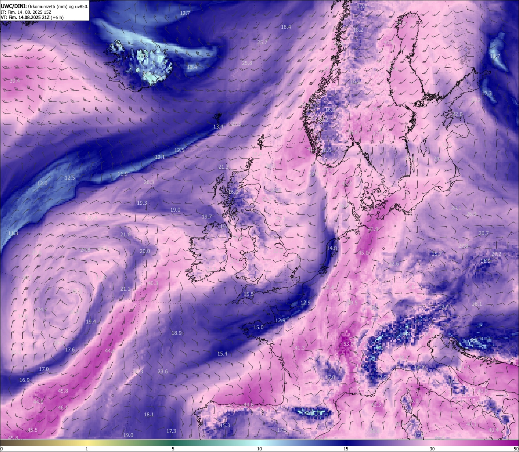Click the 39.4 value label
This screenshot has width=519, height=452.
[x=15, y=81]
